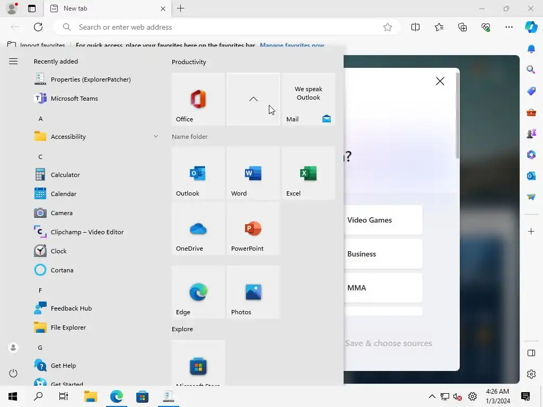Open Edge Favorites panel
The width and height of the screenshot is (543, 407).
pyautogui.click(x=439, y=27)
